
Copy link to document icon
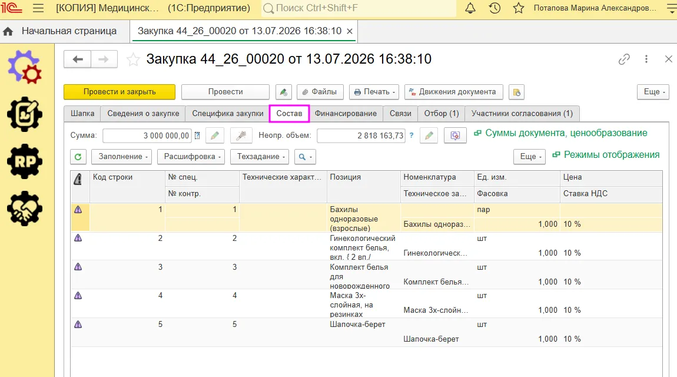(x=624, y=59)
